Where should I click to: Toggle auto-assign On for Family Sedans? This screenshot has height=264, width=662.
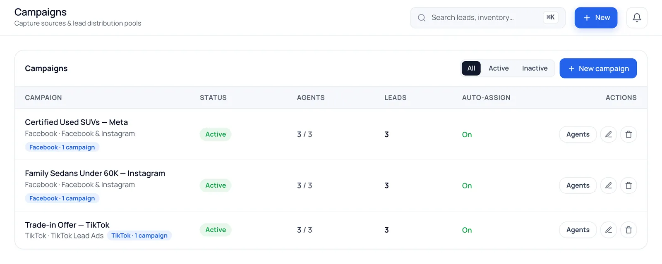tap(467, 186)
